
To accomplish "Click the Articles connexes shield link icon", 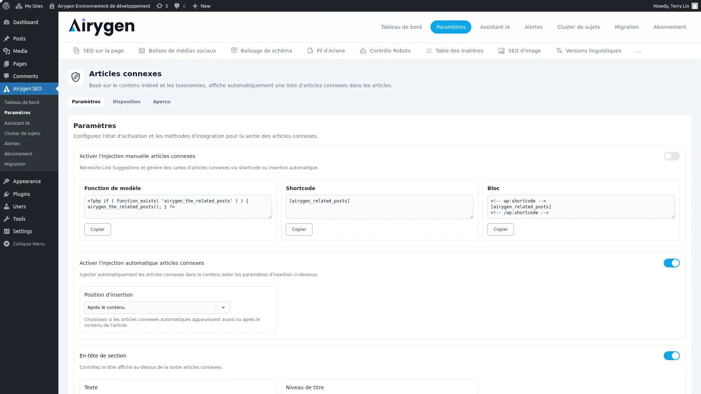I will tap(76, 77).
